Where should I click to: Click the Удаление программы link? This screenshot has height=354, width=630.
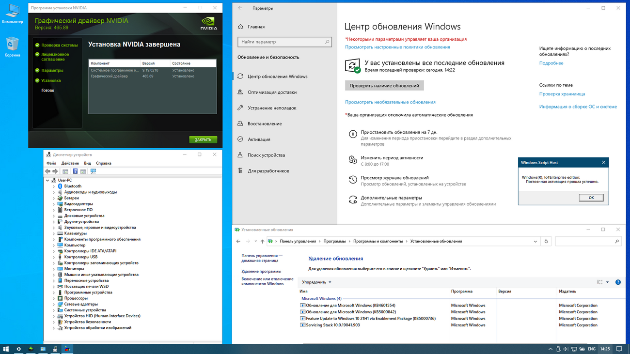(x=261, y=271)
